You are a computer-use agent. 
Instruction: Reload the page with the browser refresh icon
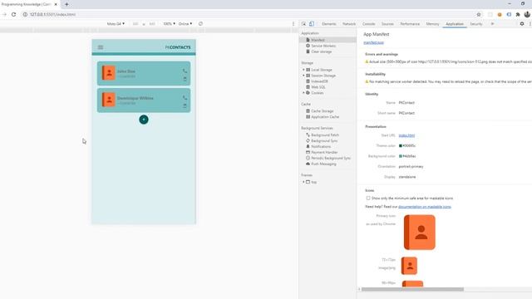point(13,14)
